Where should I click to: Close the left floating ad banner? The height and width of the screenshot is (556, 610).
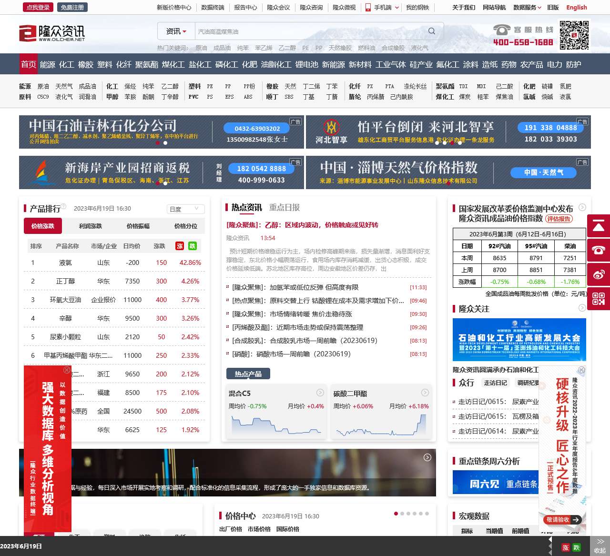tap(67, 370)
